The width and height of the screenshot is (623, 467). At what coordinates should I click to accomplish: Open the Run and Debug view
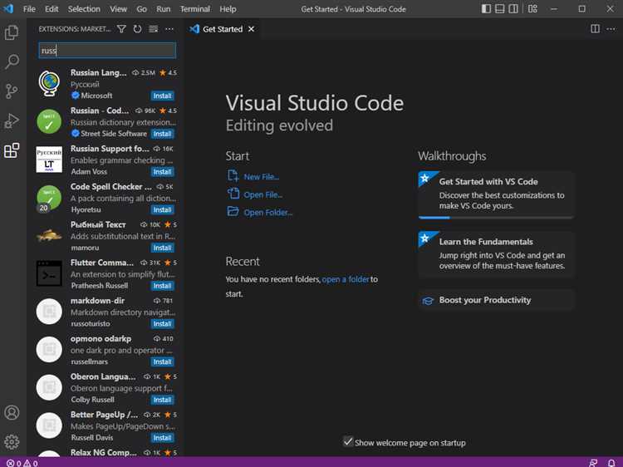tap(12, 120)
